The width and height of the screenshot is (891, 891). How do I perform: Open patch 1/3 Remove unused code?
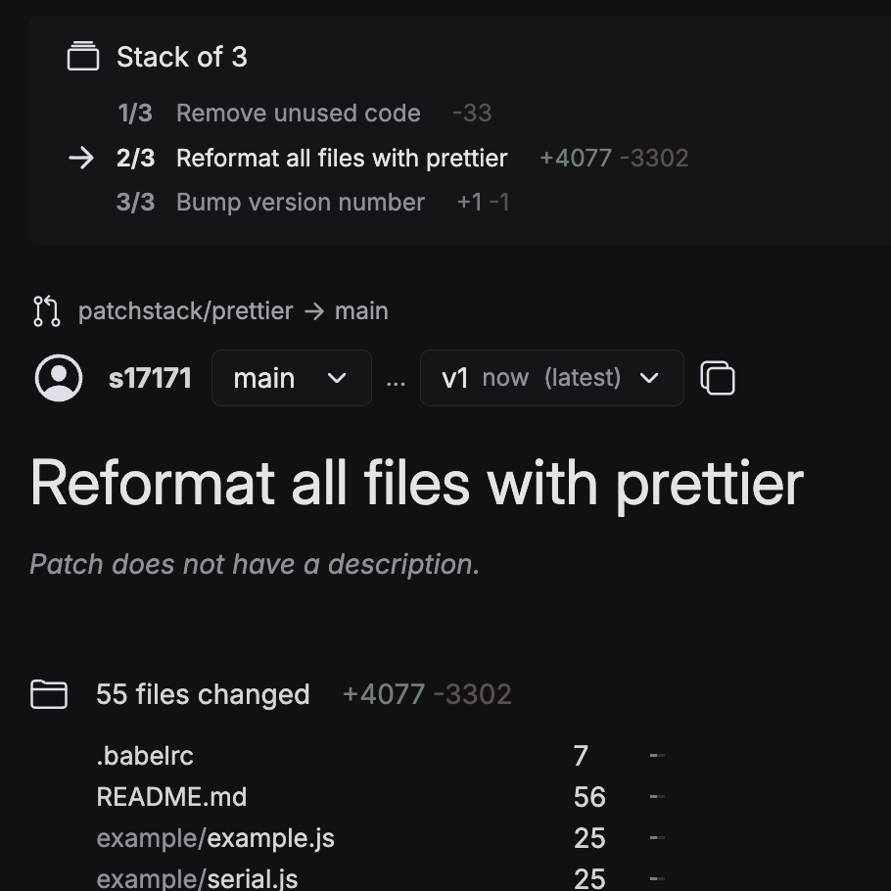[298, 114]
